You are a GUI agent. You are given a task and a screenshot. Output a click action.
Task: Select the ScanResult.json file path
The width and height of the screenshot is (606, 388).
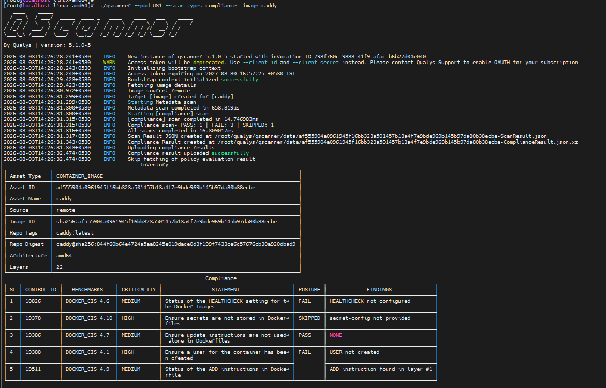pyautogui.click(x=381, y=136)
